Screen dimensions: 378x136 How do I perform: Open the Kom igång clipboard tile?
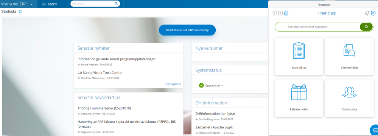[299, 57]
